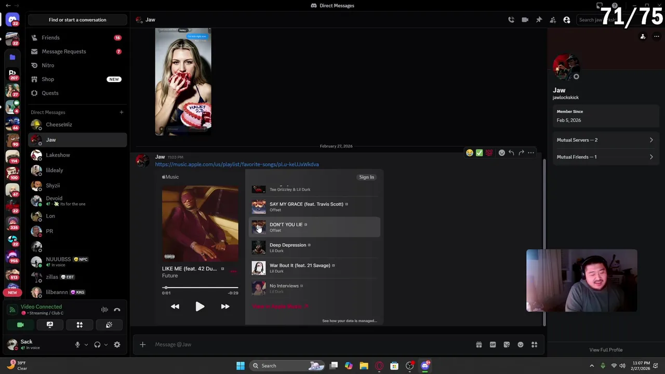Open headphone output options arrow
This screenshot has height=374, width=665.
tap(106, 344)
